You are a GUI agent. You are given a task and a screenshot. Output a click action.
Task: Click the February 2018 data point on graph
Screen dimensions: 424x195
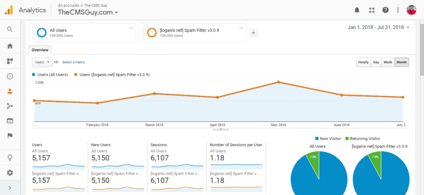[97, 103]
